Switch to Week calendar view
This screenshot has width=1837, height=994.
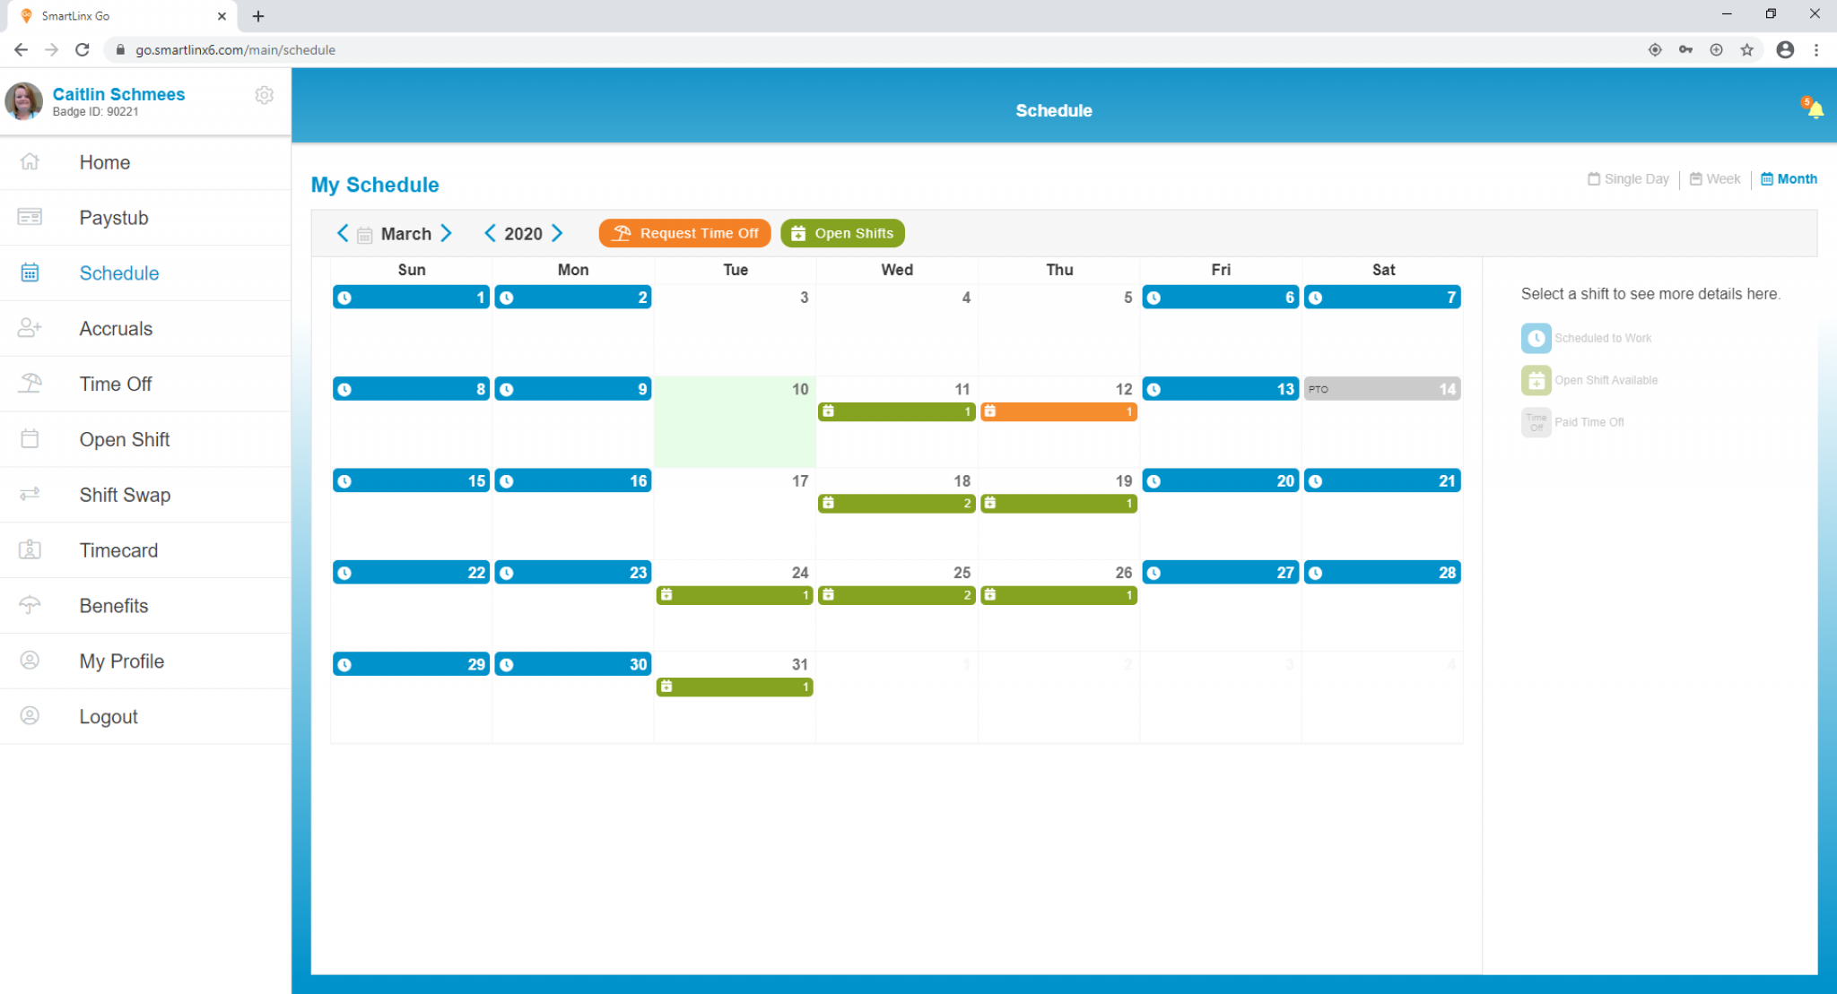[1714, 178]
